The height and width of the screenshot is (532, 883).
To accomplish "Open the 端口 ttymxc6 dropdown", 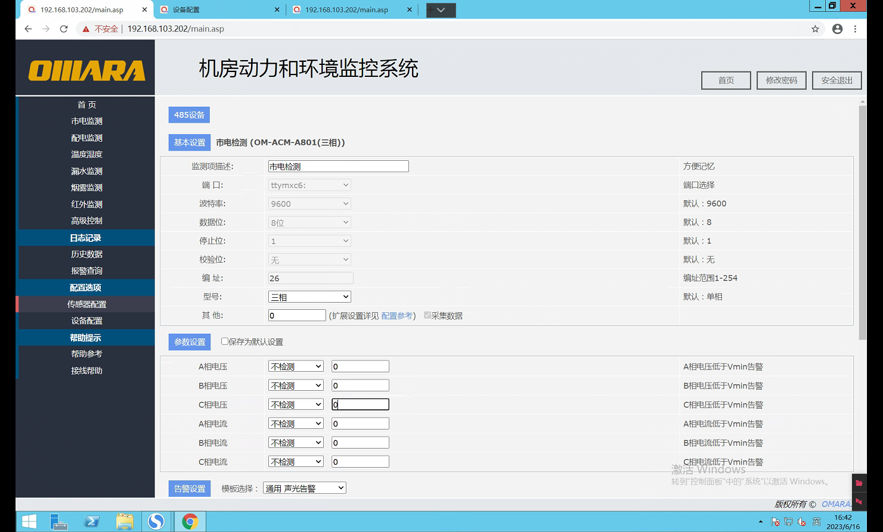I will pyautogui.click(x=309, y=185).
